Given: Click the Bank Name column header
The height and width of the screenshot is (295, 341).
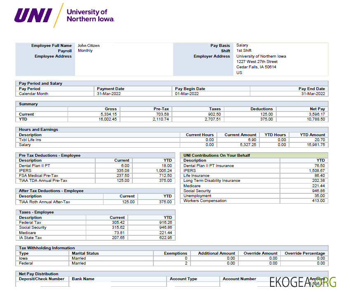Looking at the screenshot, I should (83, 279).
